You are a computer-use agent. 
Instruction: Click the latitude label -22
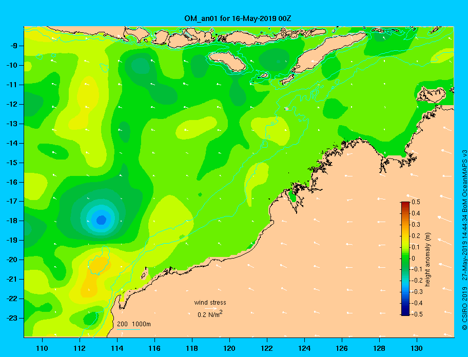[12, 299]
